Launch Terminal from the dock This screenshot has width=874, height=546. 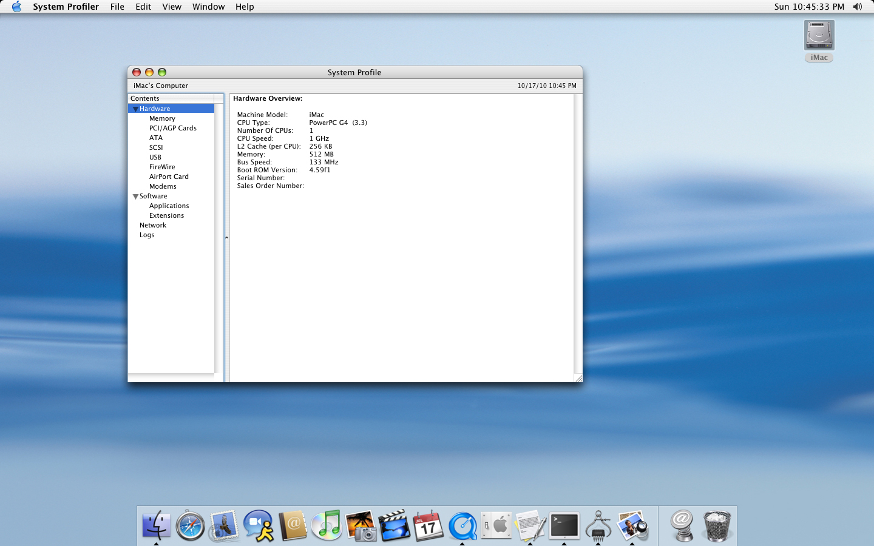point(564,525)
